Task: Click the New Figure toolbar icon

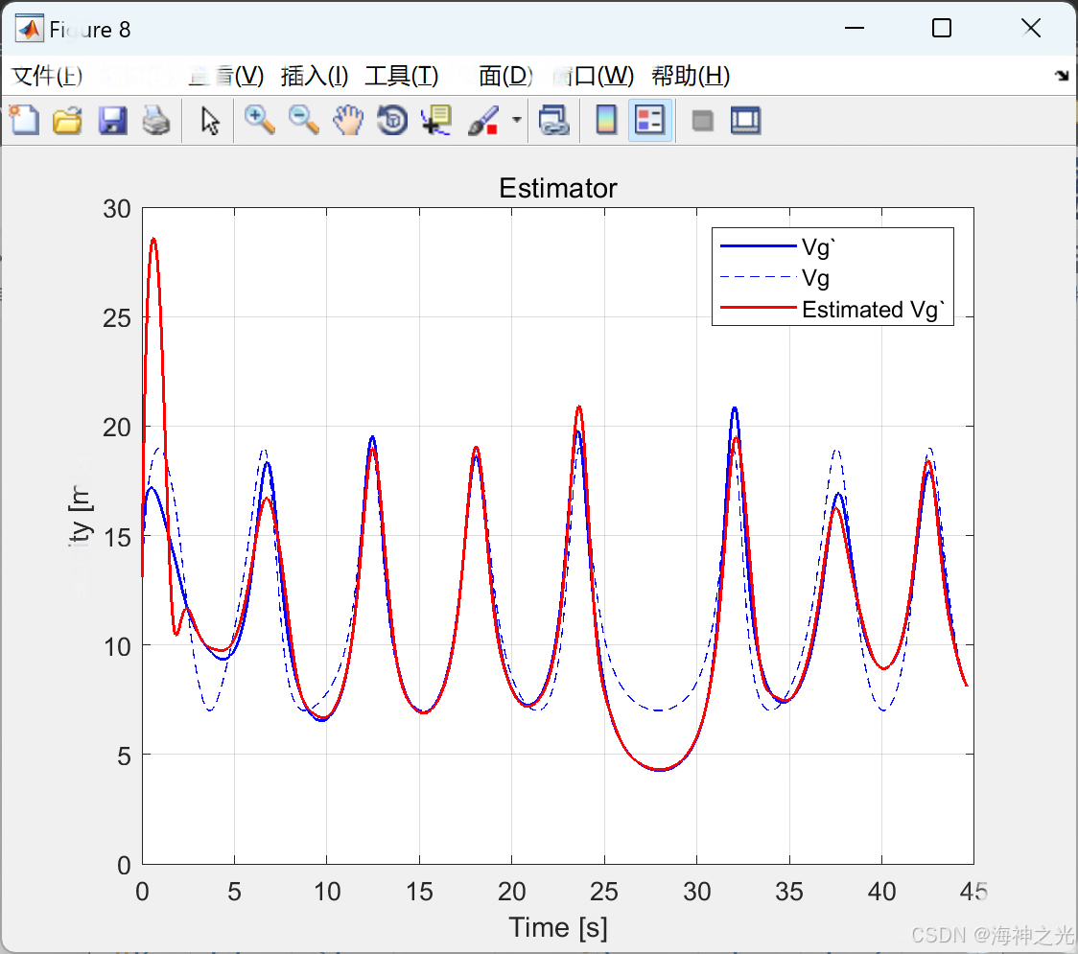Action: coord(25,120)
